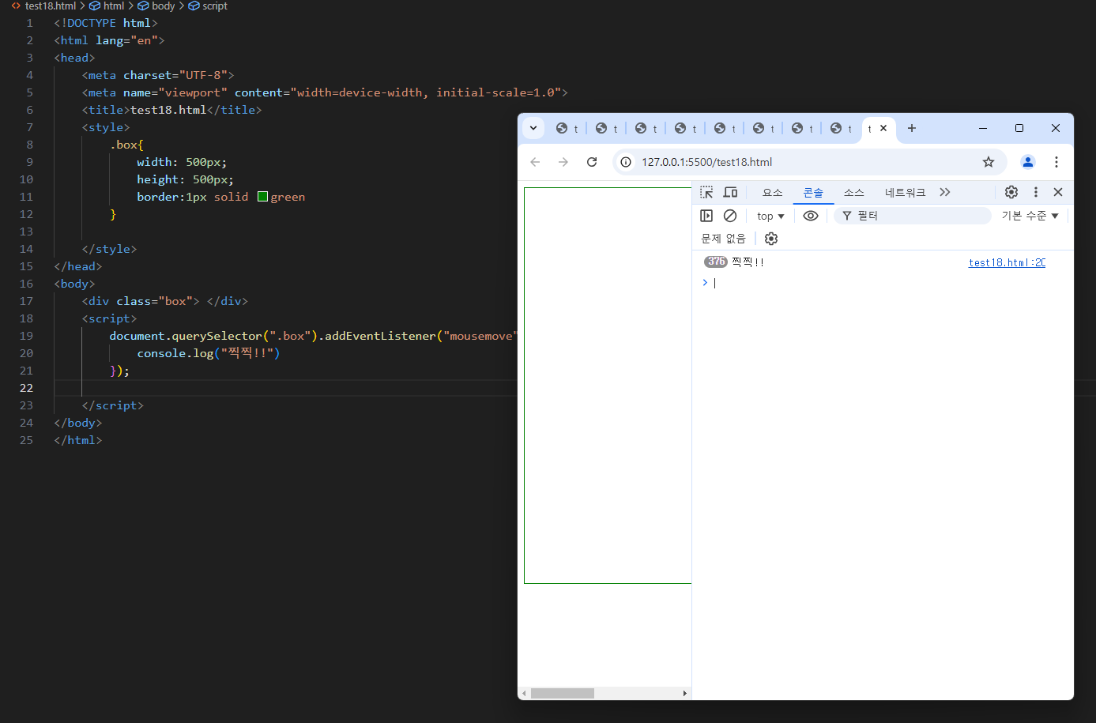Clear the console output
Viewport: 1096px width, 723px height.
730,216
